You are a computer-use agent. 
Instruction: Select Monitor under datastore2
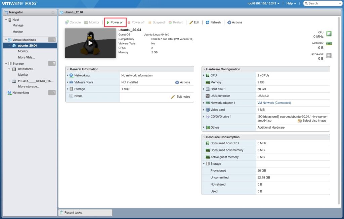(x=23, y=75)
